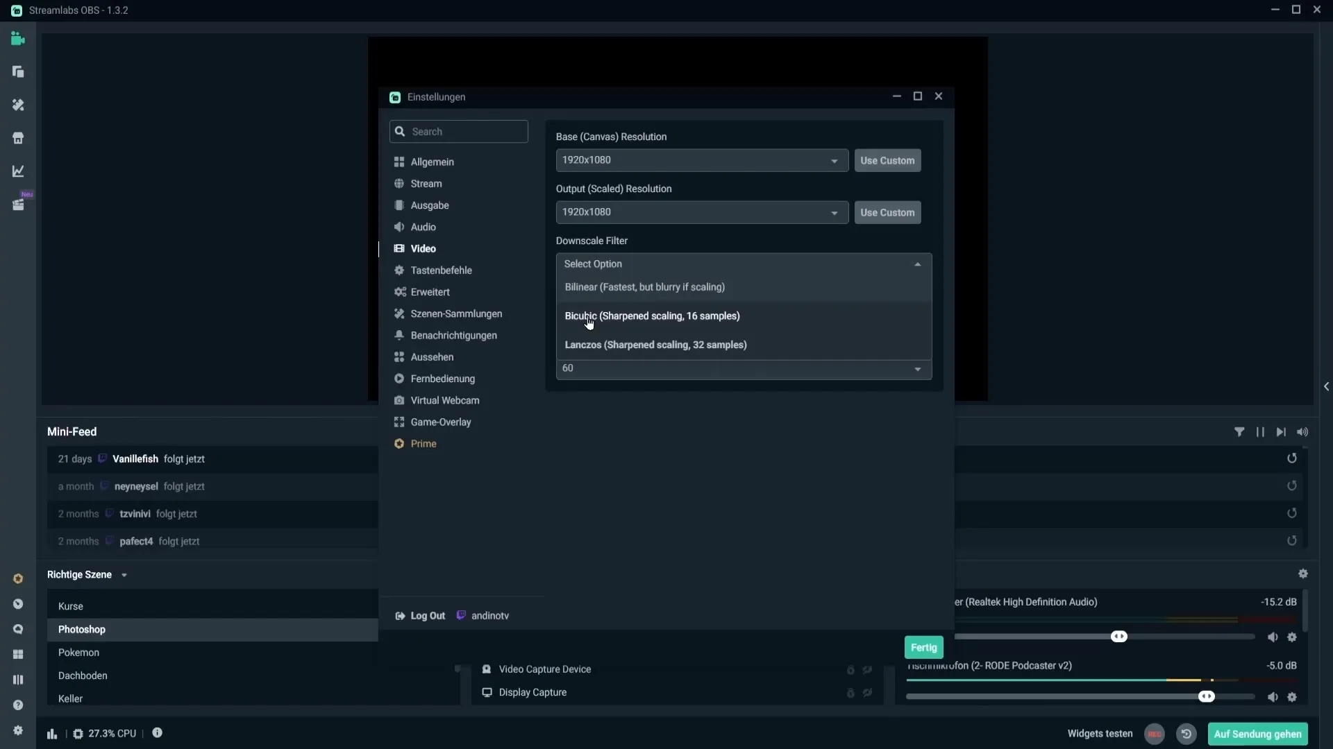Click Use Custom for Base Resolution

pyautogui.click(x=887, y=160)
